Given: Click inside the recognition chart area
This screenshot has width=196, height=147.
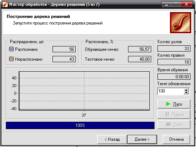Looking at the screenshot, I should 84,91.
